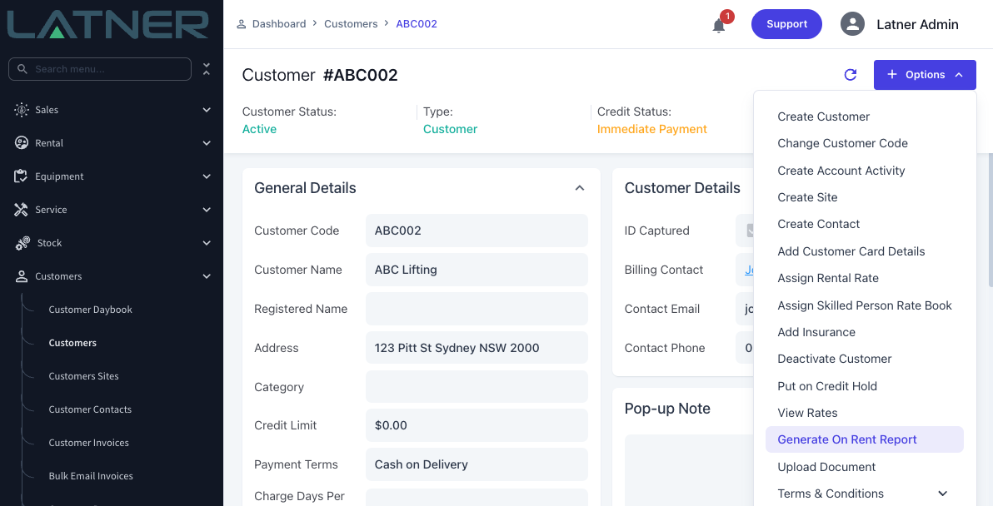Viewport: 993px width, 506px height.
Task: Close the Options dropdown button
Action: [x=925, y=75]
